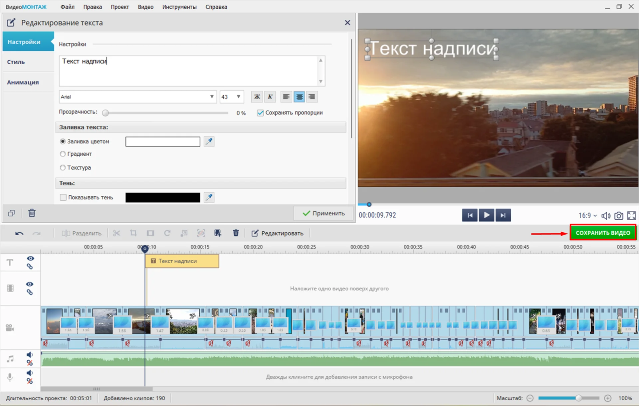Delete text with trash icon in panel

32,213
